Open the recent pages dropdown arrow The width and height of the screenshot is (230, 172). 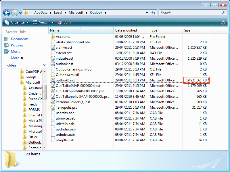[x=20, y=13]
